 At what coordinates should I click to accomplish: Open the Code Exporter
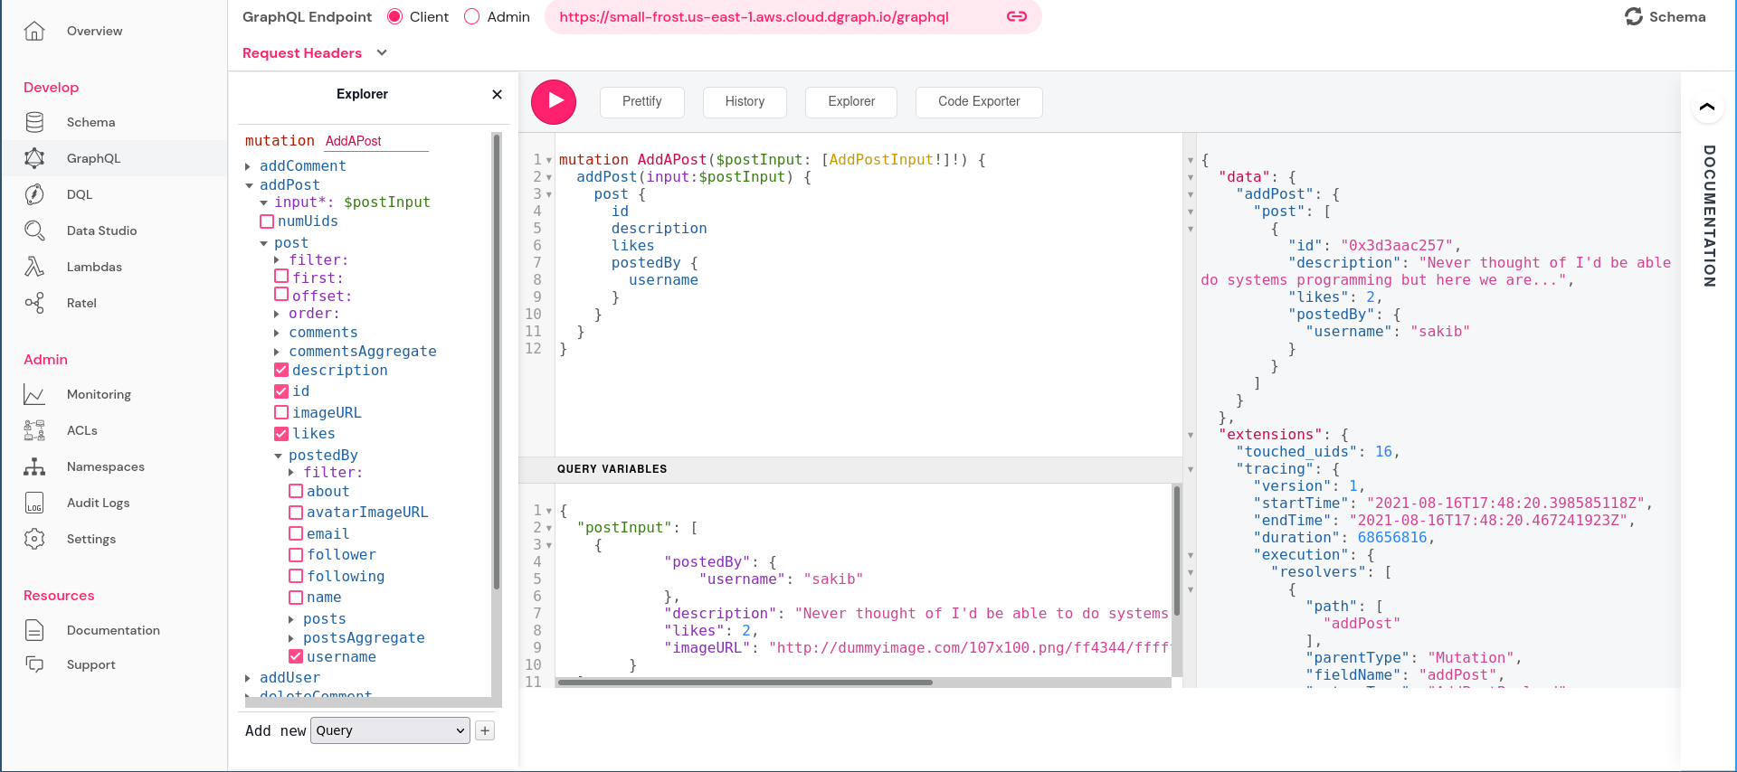tap(979, 102)
